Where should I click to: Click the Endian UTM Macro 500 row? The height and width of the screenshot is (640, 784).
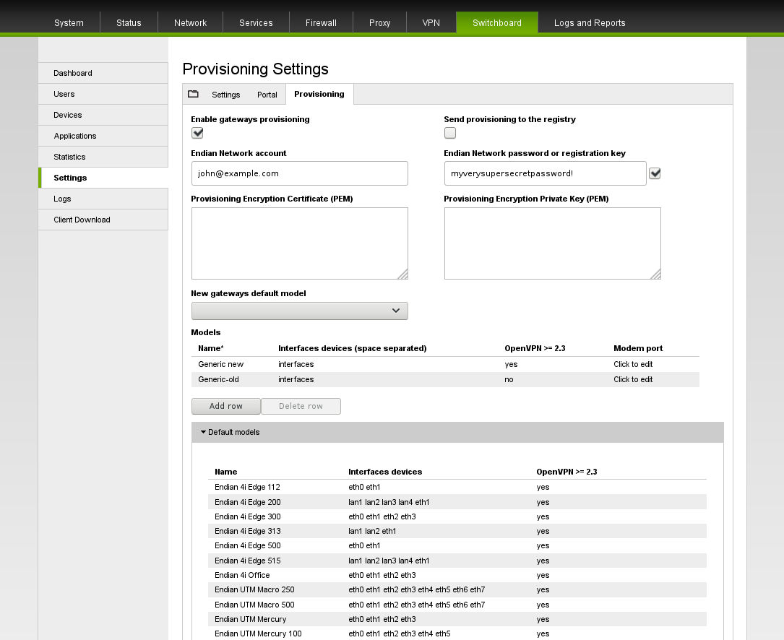pos(457,605)
